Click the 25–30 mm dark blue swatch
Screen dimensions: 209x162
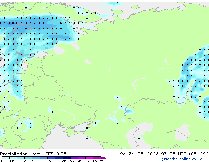tap(67, 158)
